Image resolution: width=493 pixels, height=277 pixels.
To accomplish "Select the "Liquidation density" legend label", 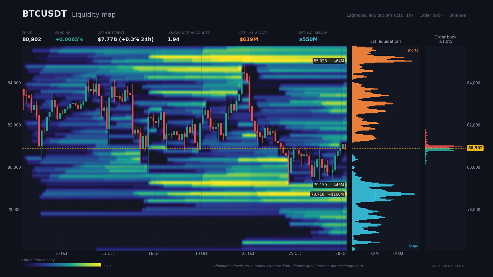I will click(38, 260).
